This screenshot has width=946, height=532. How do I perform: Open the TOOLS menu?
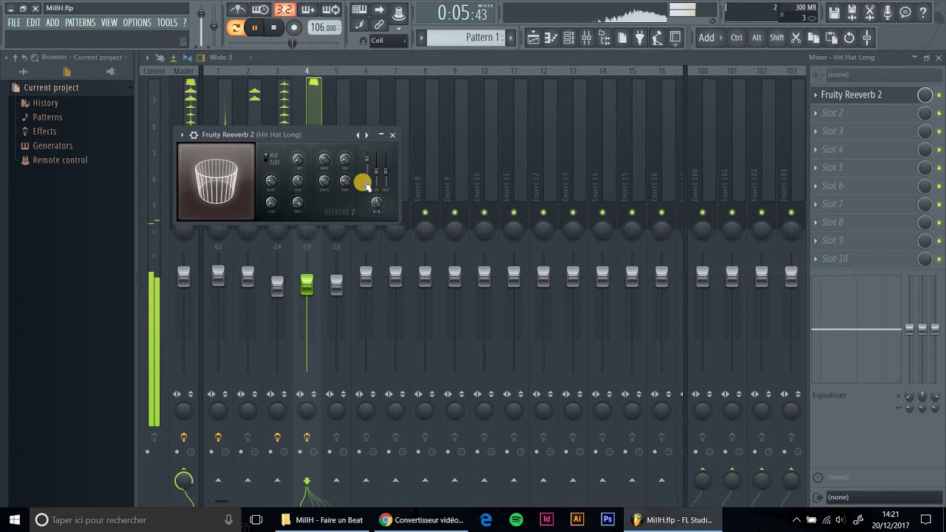[167, 23]
